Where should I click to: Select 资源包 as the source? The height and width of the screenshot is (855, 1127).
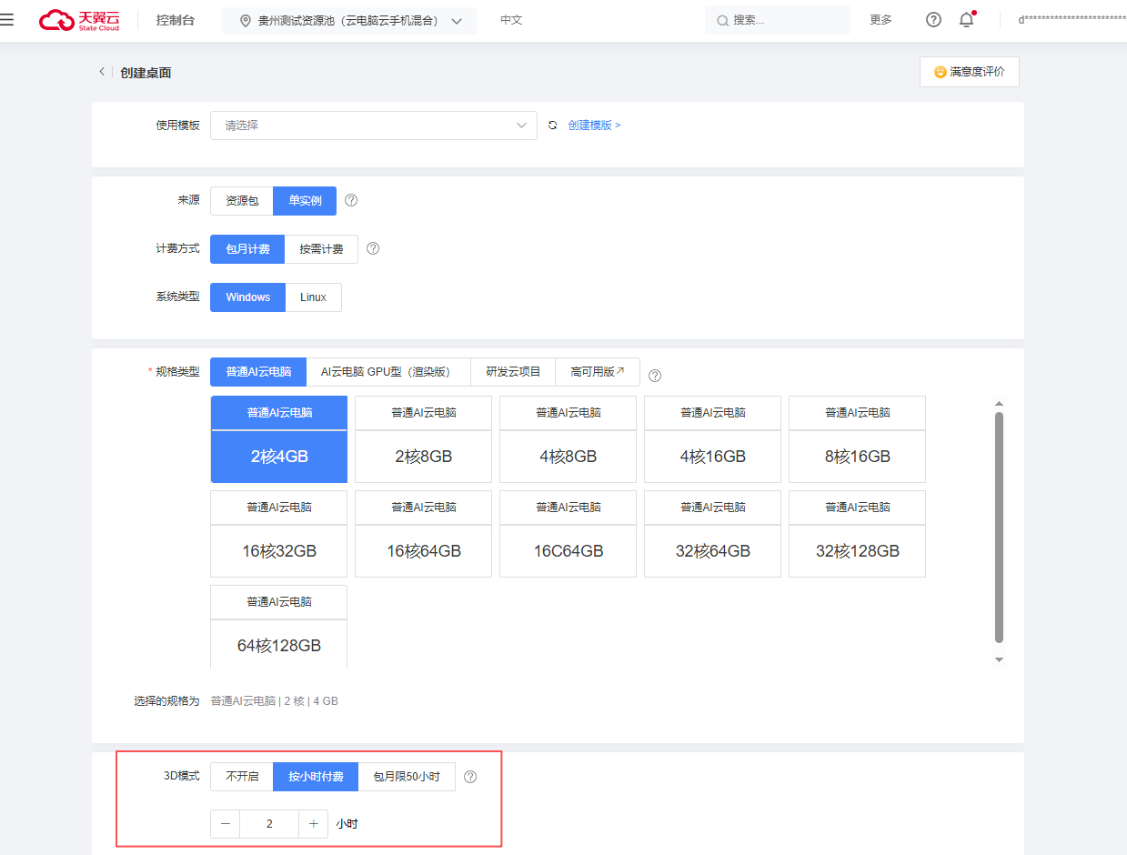242,201
